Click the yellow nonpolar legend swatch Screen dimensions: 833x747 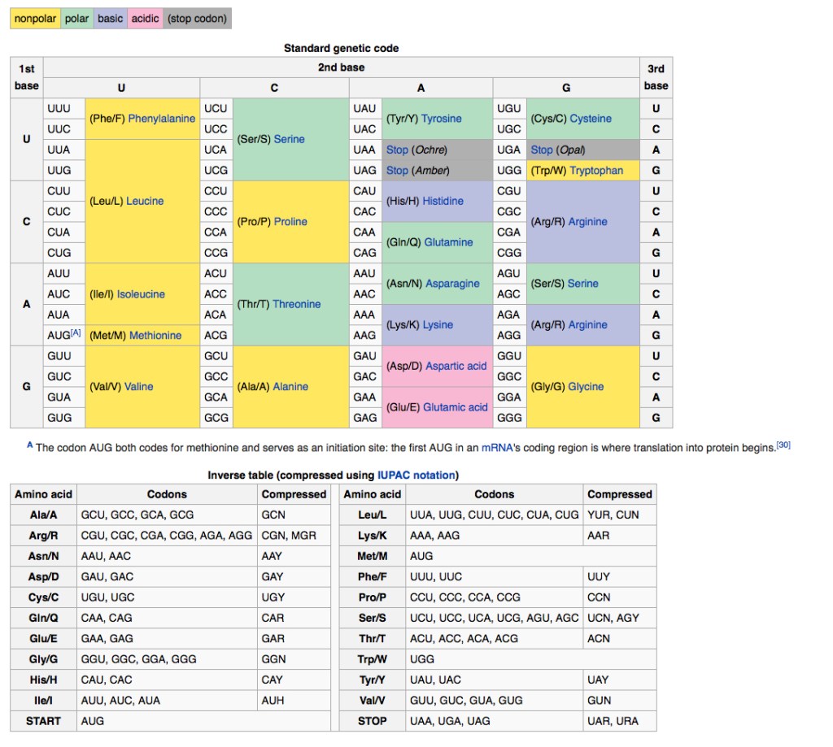[35, 19]
